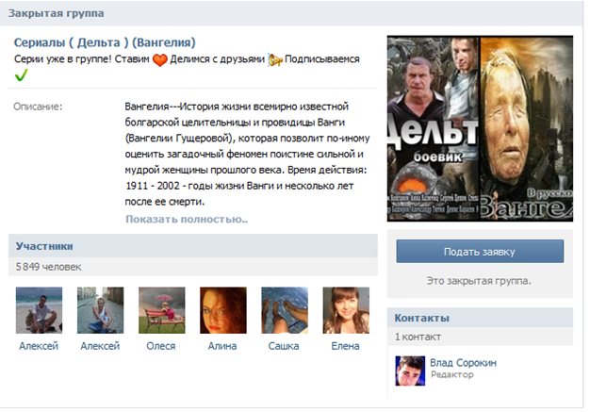Open the group cover image
Screen dimensions: 590x412
(x=480, y=128)
